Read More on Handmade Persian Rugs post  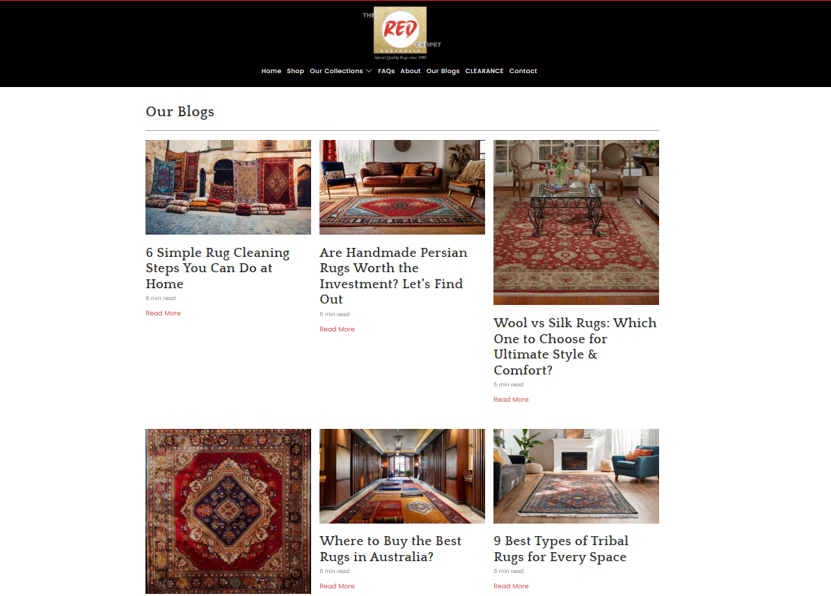coord(337,329)
